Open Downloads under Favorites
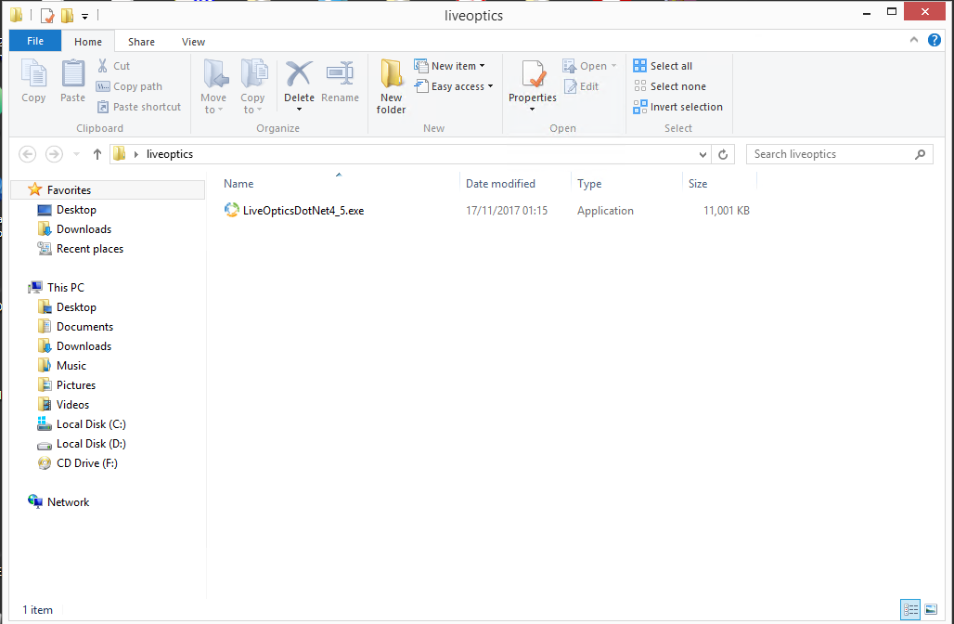The image size is (954, 624). [84, 229]
